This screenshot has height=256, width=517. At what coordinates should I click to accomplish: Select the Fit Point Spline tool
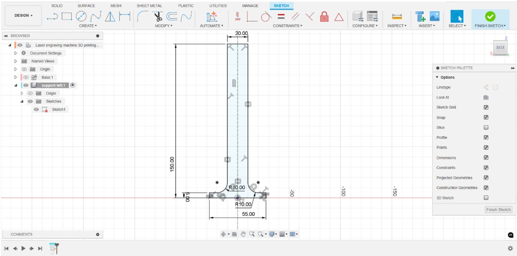tap(96, 16)
